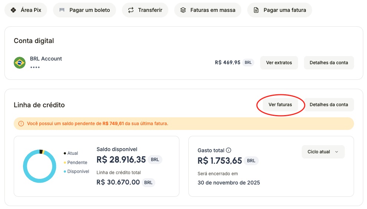Viewport: 367px width, 209px height.
Task: Open Ver extratos for the BRL Account
Action: point(279,63)
